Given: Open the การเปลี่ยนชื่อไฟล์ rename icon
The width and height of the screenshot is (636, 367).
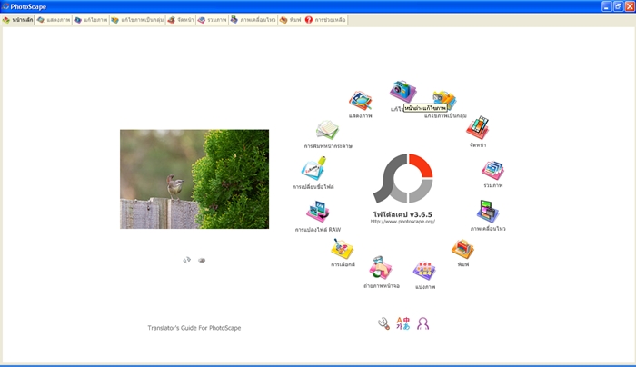Looking at the screenshot, I should coord(313,168).
